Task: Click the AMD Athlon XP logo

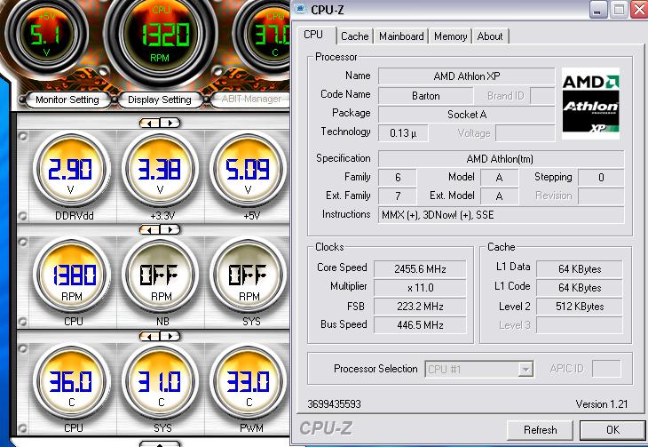Action: [x=590, y=103]
